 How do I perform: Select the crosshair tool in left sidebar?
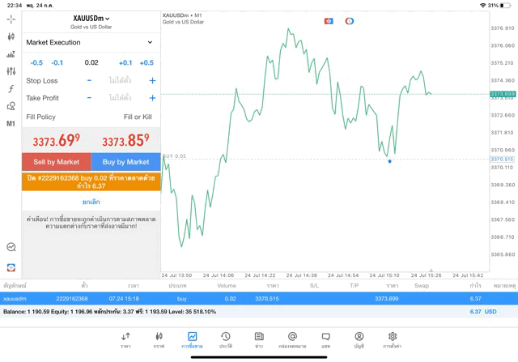coord(11,19)
